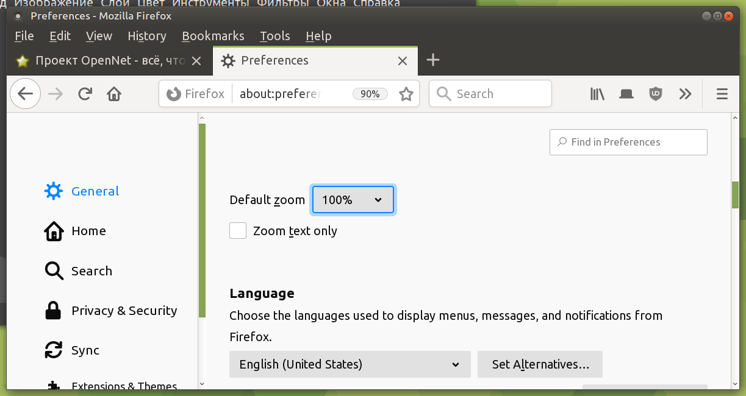Enable Zoom text only checkbox
Viewport: 746px width, 396px height.
[x=238, y=231]
